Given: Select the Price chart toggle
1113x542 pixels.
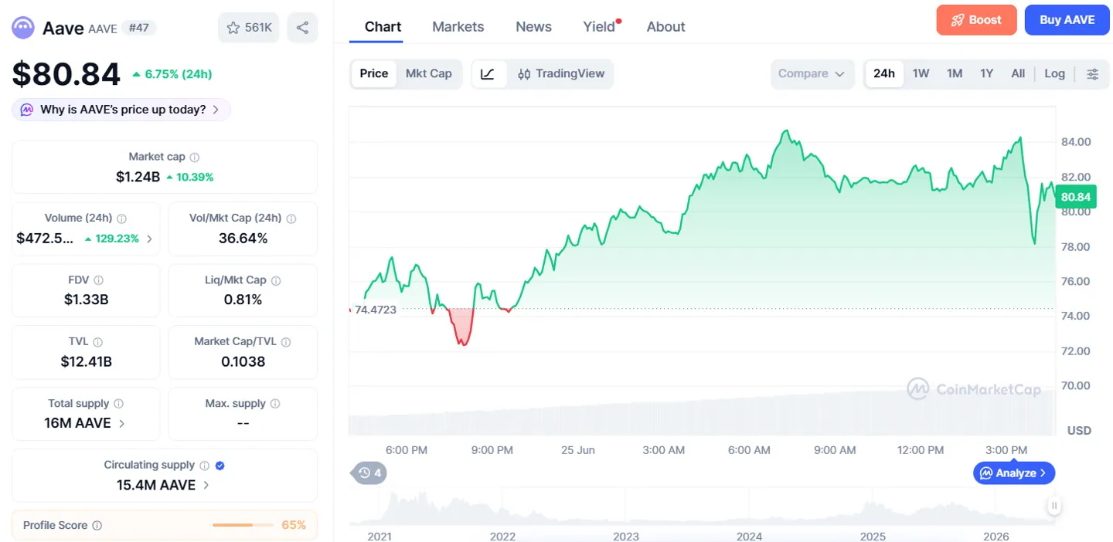Looking at the screenshot, I should click(374, 73).
